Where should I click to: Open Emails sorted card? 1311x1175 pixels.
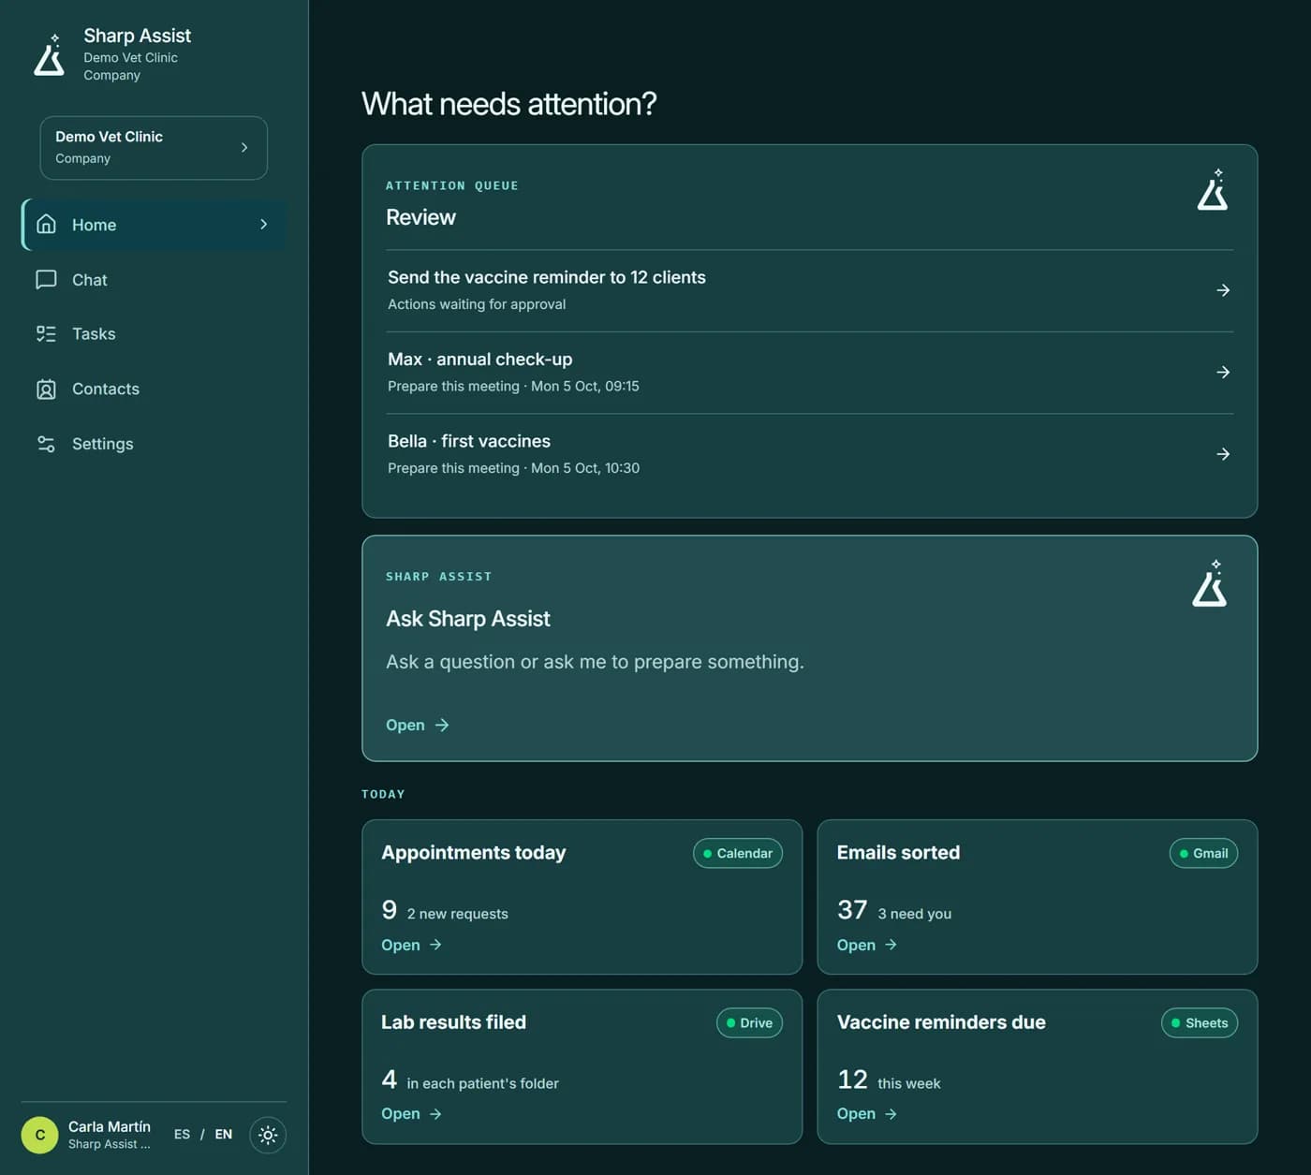867,946
